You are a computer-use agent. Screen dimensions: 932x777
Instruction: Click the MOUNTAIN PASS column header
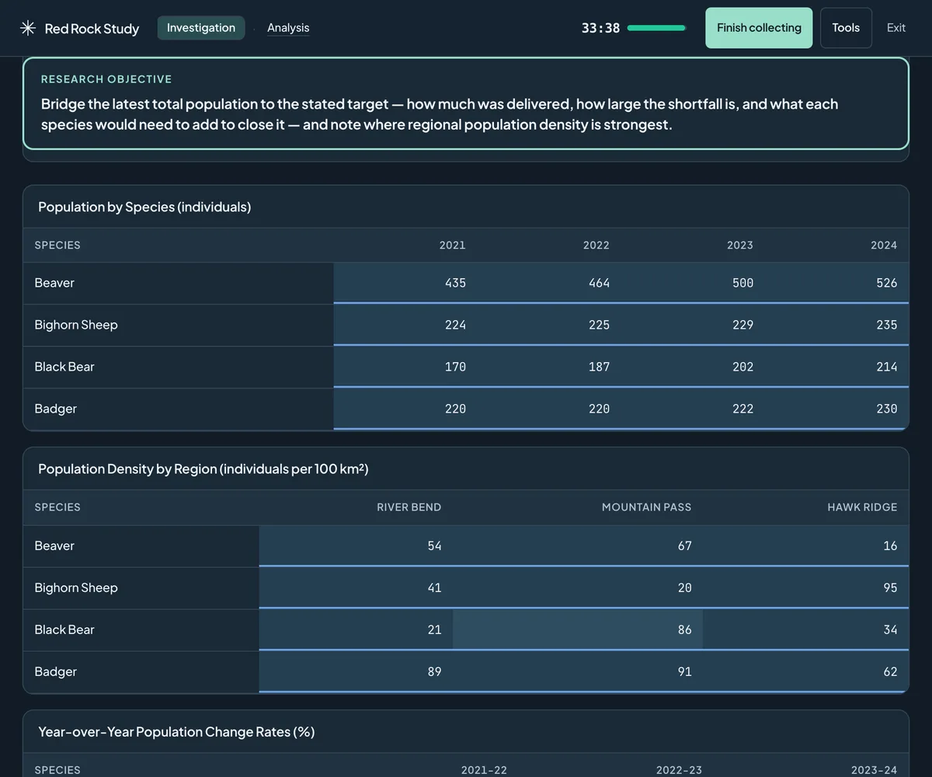click(646, 507)
